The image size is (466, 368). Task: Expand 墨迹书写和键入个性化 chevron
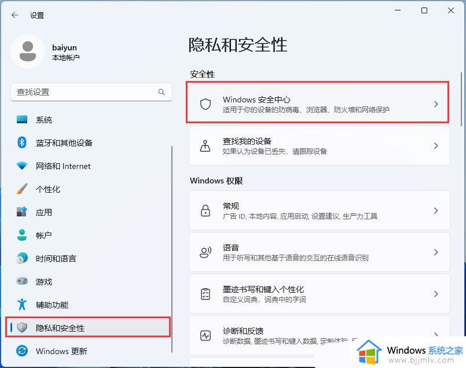[x=436, y=294]
